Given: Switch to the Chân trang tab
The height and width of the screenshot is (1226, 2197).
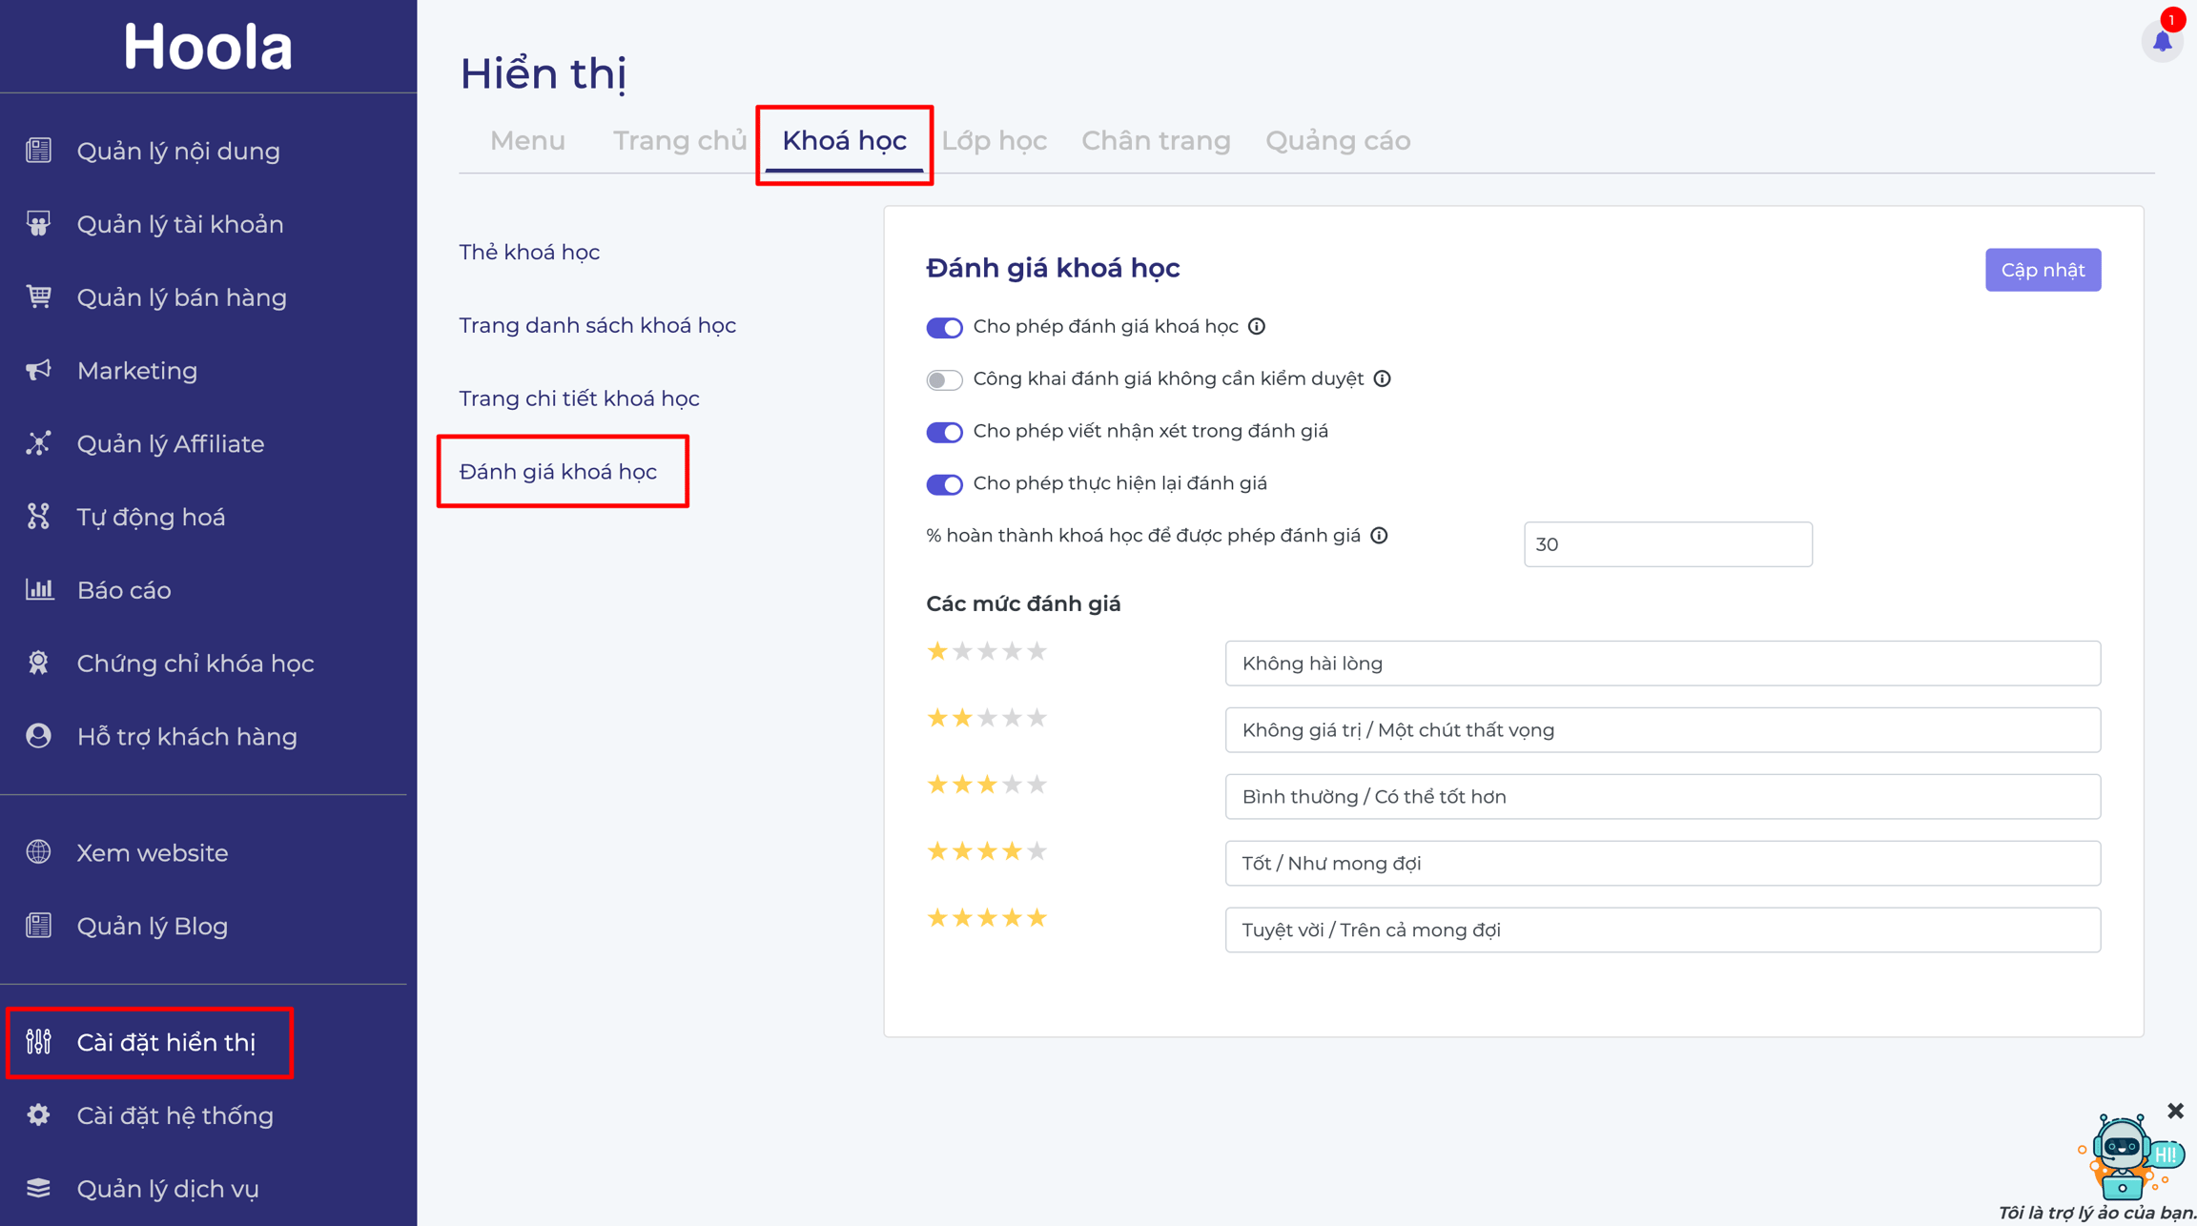Looking at the screenshot, I should (1156, 141).
